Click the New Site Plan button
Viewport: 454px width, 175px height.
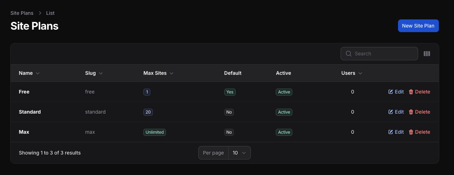coord(418,26)
